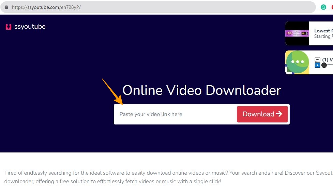Screen dimensions: 333x191
Task: Click the 'Online Video Downloader' heading
Action: [x=201, y=90]
